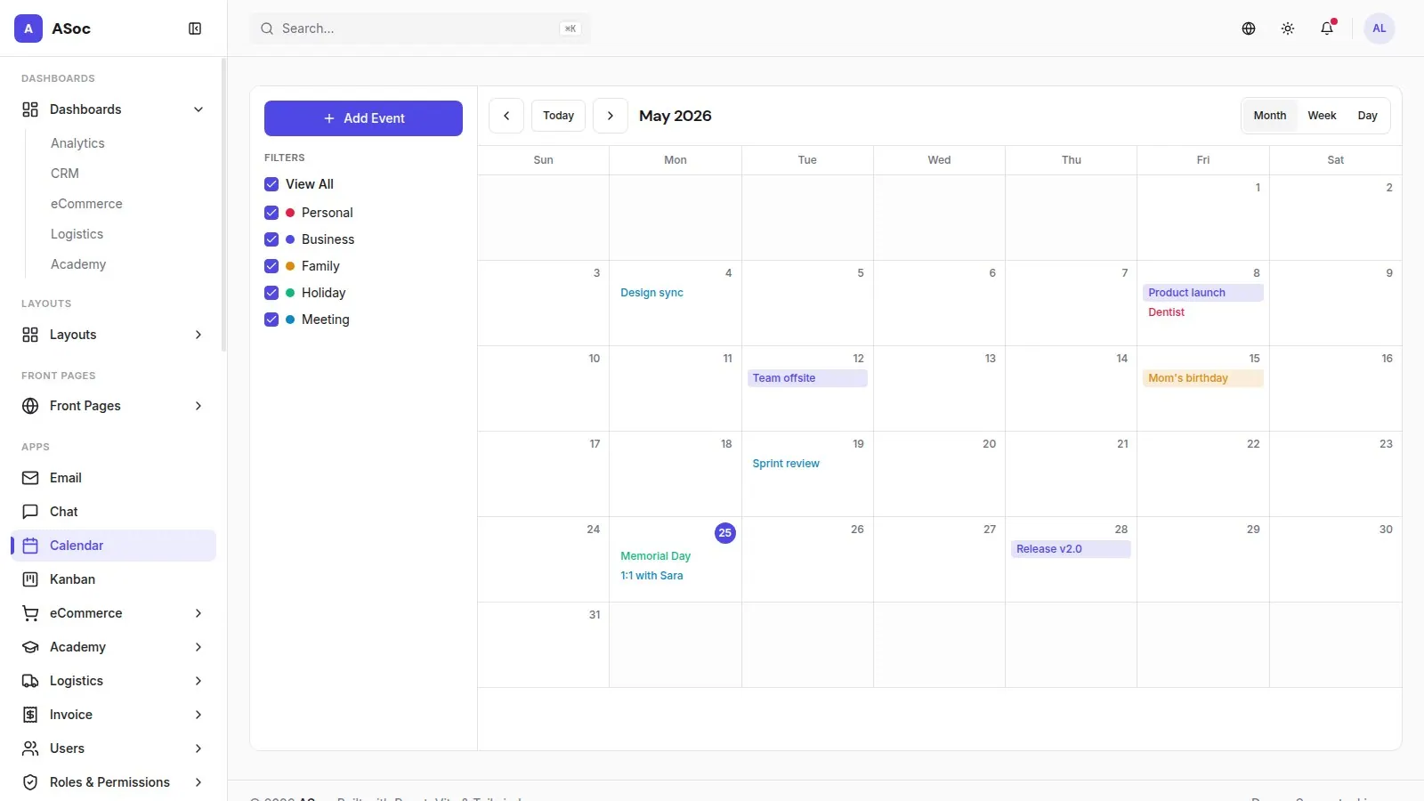Switch to Week view
The width and height of the screenshot is (1424, 801).
(x=1322, y=116)
